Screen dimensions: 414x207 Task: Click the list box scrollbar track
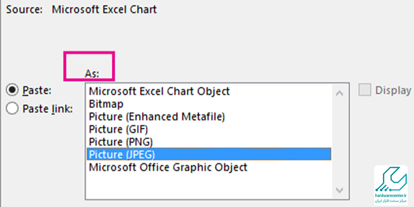click(339, 141)
